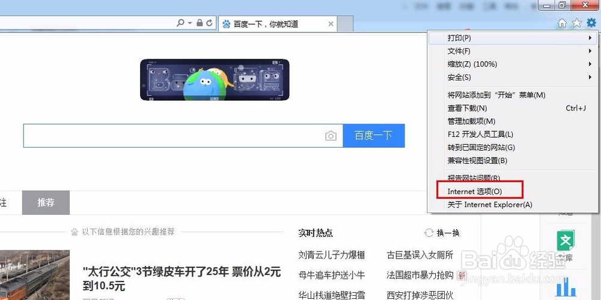
Task: Open the 法国超市暴力抢购 hot topic
Action: click(x=420, y=275)
